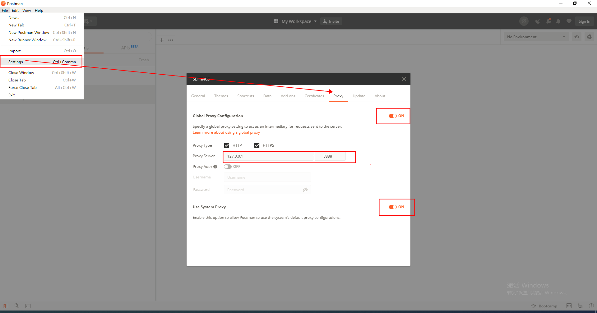Click the Invite button
This screenshot has height=313, width=597.
pyautogui.click(x=331, y=21)
